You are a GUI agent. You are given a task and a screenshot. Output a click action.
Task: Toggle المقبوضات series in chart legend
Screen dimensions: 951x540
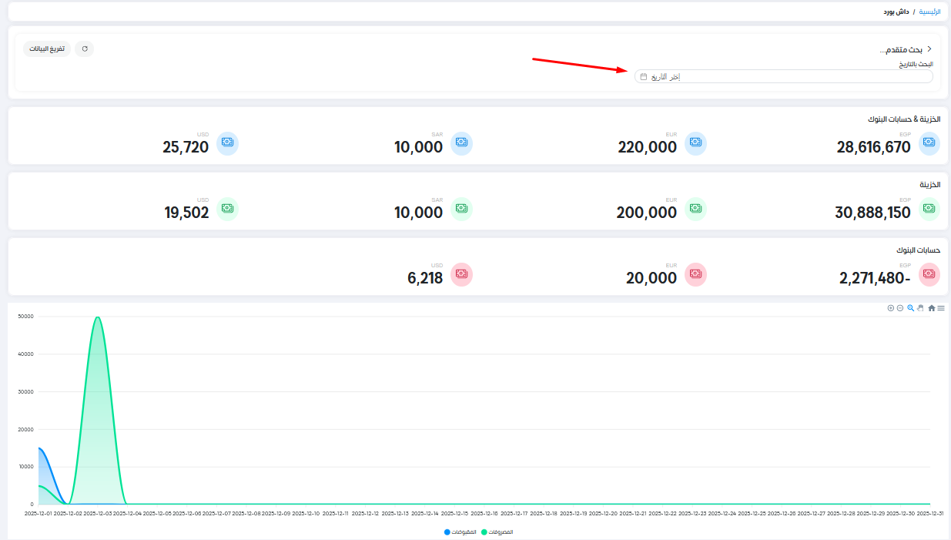(459, 532)
